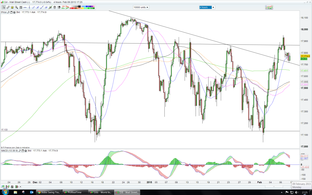Click the horizontal scrollbar left arrow

(x=20, y=187)
